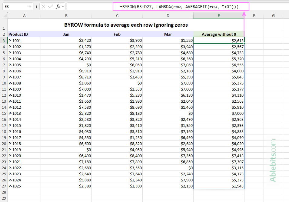Click the BYROW title cell in row 1

pyautogui.click(x=126, y=25)
